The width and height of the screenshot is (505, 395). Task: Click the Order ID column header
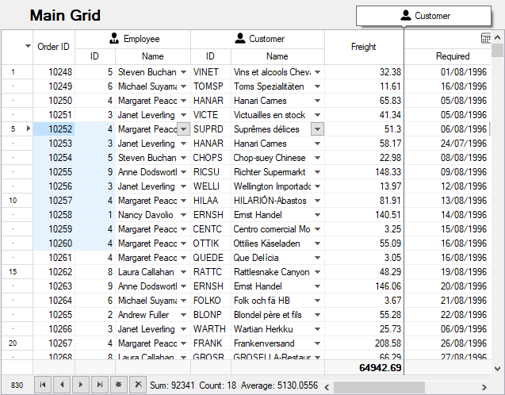tap(54, 48)
